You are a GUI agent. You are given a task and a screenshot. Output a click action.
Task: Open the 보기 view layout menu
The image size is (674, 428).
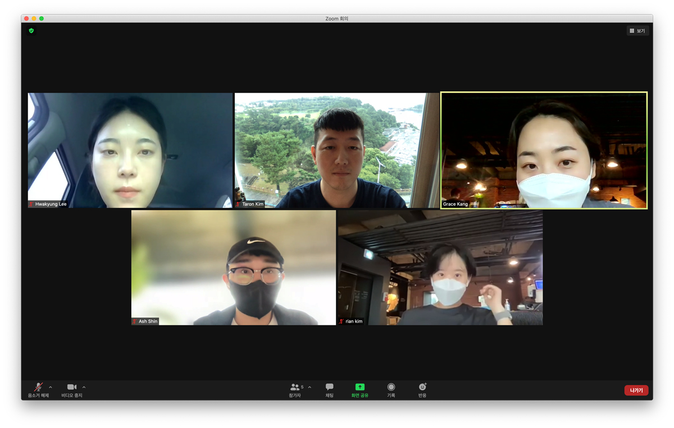pos(637,31)
